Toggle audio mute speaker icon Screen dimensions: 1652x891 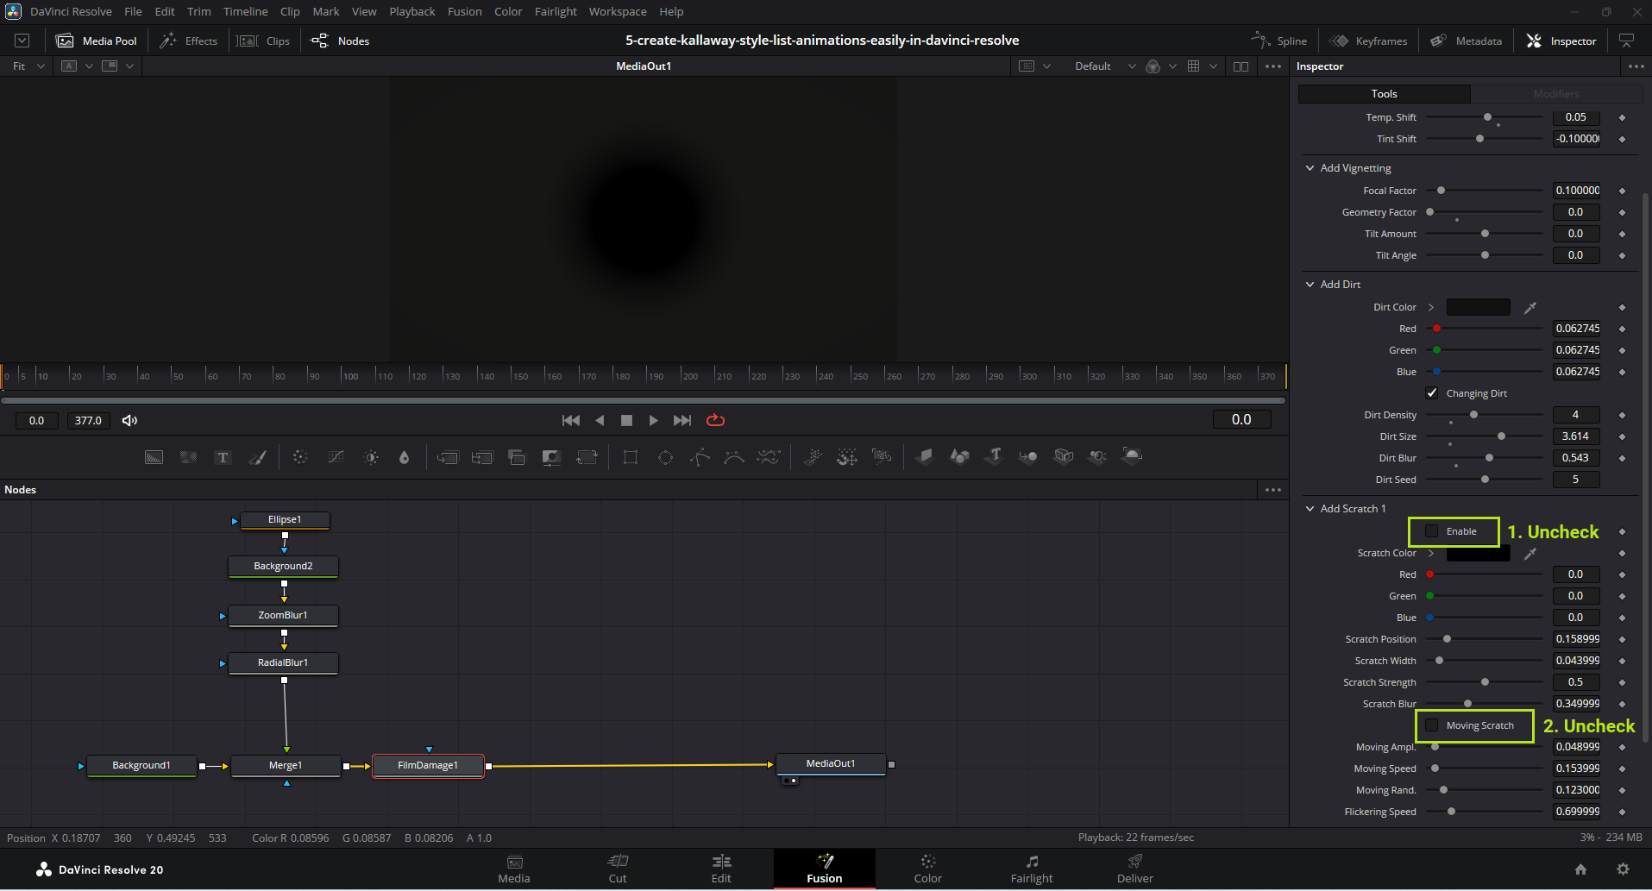[x=129, y=421]
